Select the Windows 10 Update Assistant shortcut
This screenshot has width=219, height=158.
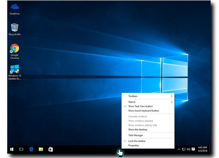(x=14, y=72)
